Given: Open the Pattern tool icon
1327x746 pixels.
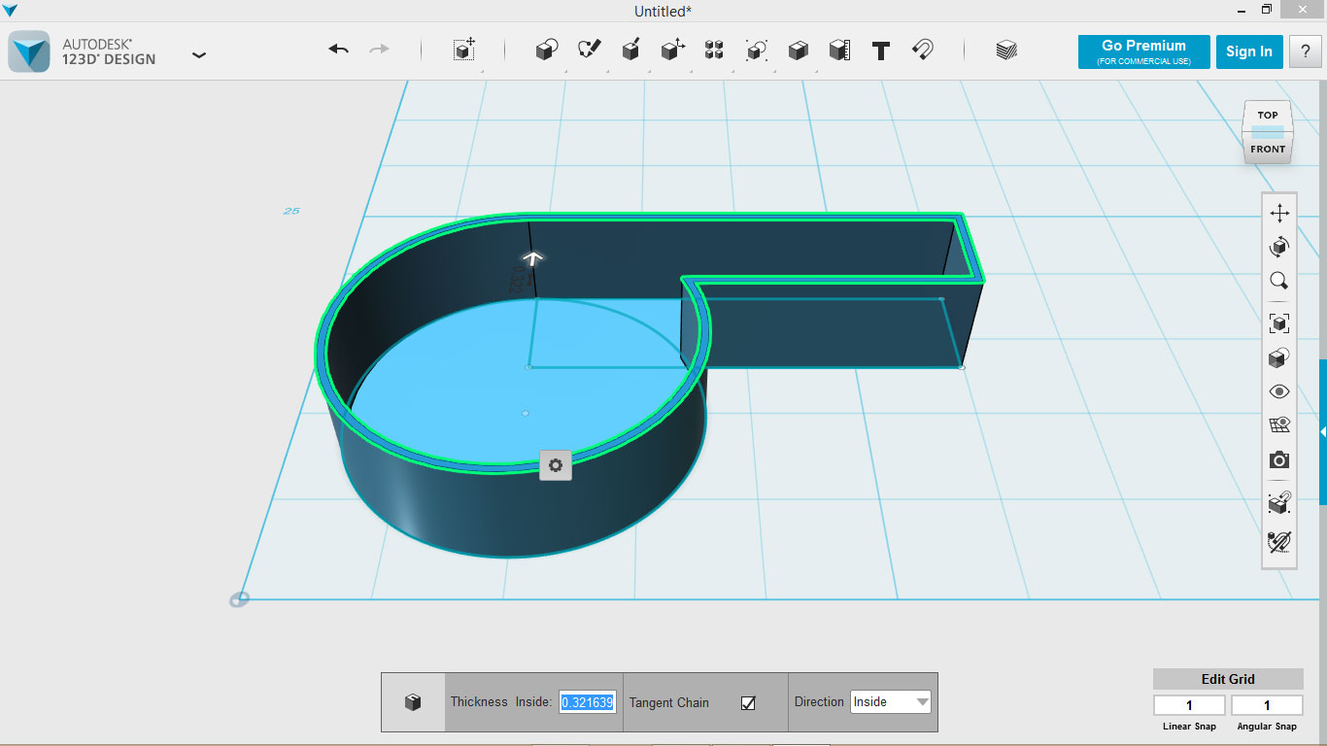Looking at the screenshot, I should (x=714, y=51).
